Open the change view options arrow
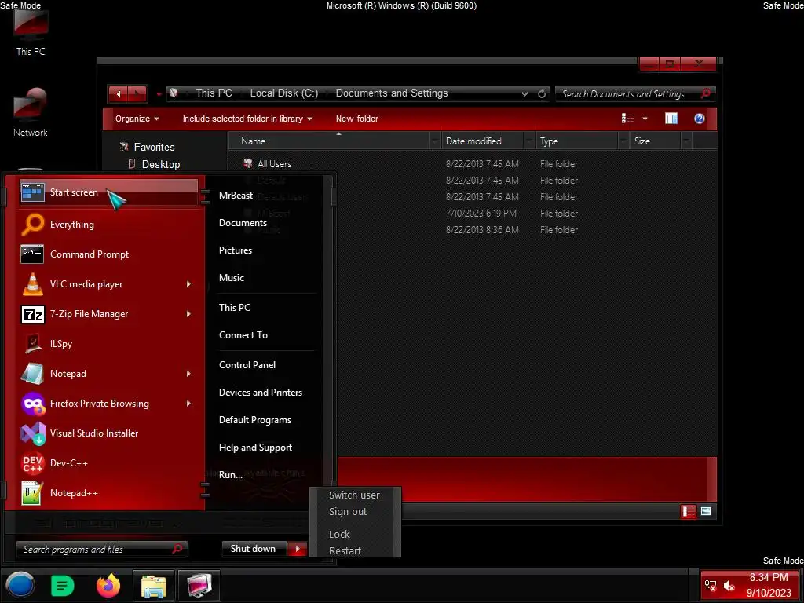 click(x=645, y=119)
